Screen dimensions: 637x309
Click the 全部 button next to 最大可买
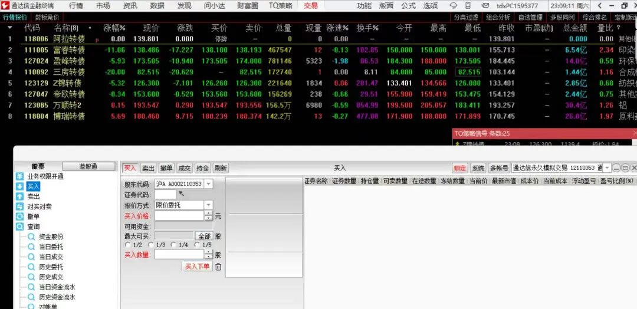pyautogui.click(x=204, y=236)
